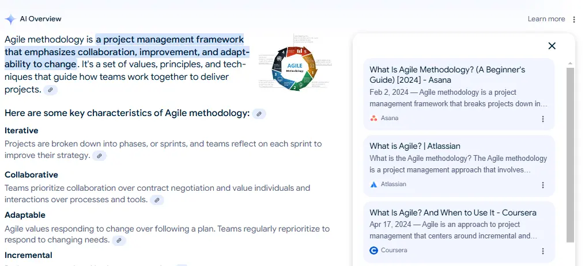Screen dimensions: 585x266
Task: Click link icon after intro paragraph
Action: [51, 90]
